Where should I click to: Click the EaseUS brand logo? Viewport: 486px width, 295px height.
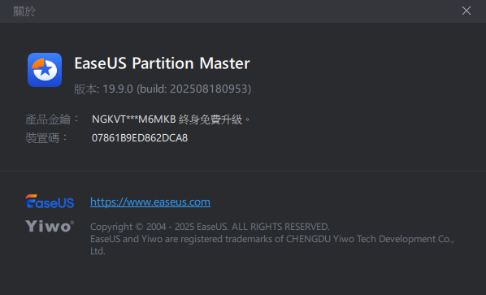pos(50,201)
